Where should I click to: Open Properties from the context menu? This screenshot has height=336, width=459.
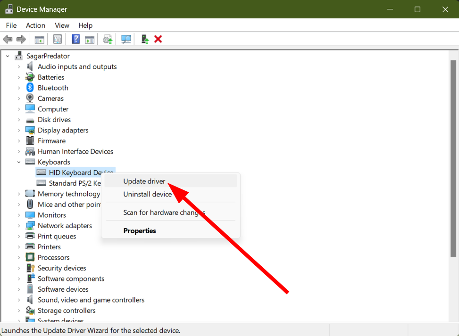pos(140,231)
